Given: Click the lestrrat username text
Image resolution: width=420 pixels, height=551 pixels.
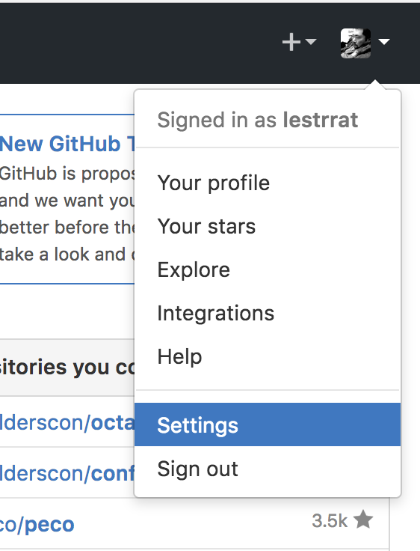Looking at the screenshot, I should tap(321, 120).
